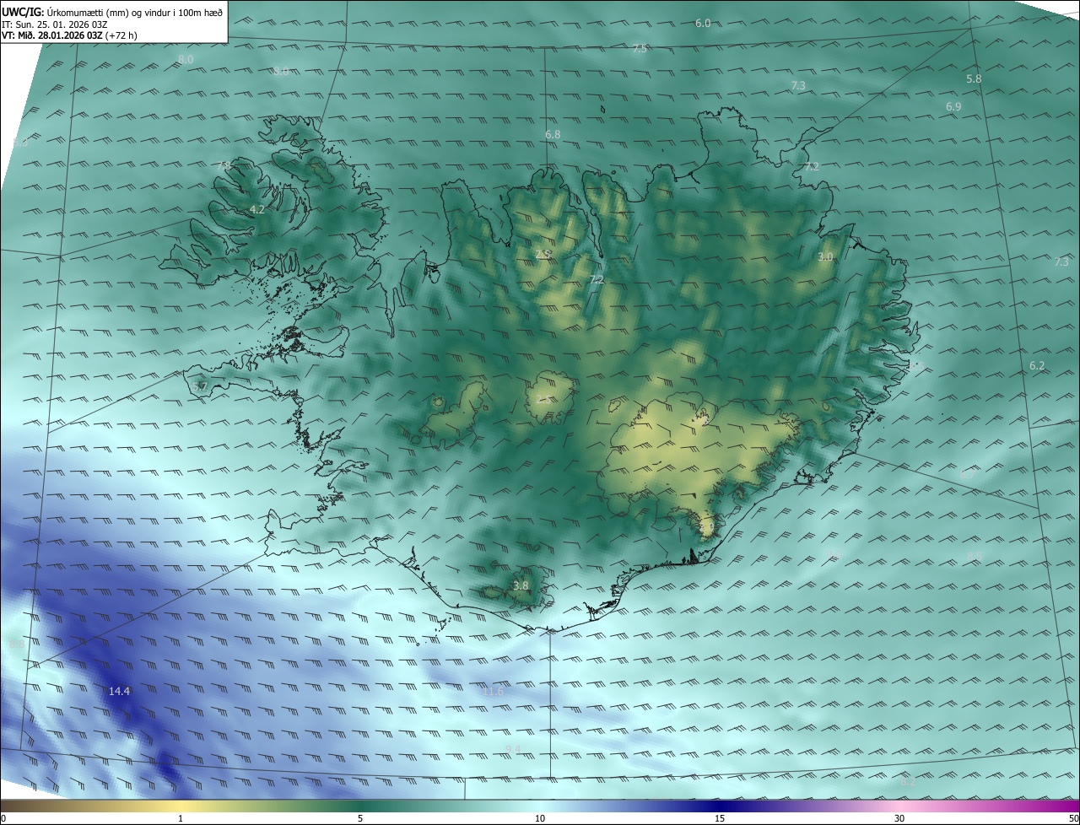1080x825 pixels.
Task: Click the '0' label on the color scale
Action: tap(3, 818)
